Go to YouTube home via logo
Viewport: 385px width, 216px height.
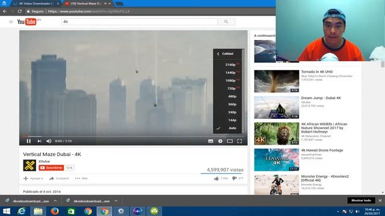point(26,22)
